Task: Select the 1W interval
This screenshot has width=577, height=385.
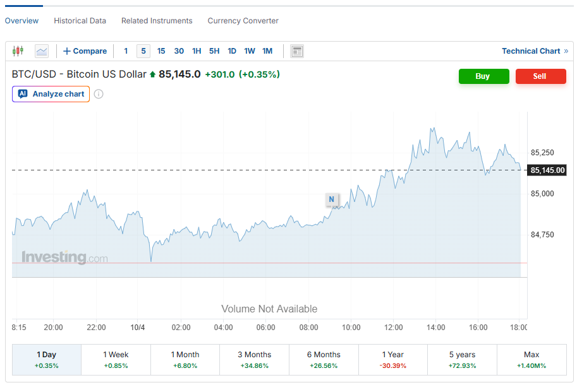Action: pos(250,51)
